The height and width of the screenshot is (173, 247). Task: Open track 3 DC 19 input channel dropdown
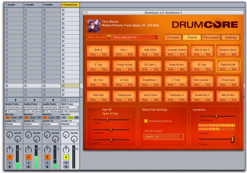51,111
